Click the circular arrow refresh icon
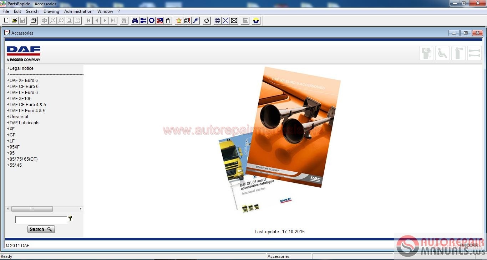The height and width of the screenshot is (260, 487). [x=207, y=21]
